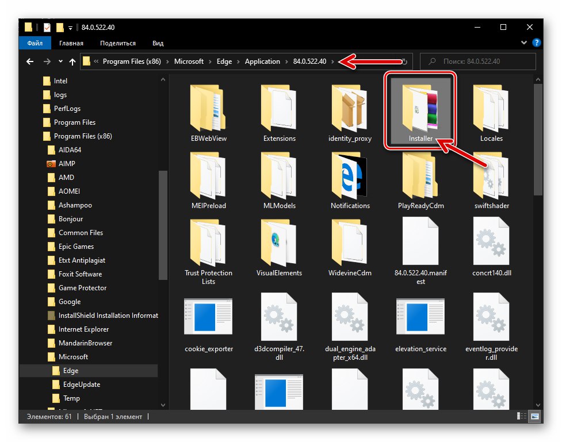Select dual_engine_adapter_x64.dll file
The image size is (562, 442).
click(350, 328)
